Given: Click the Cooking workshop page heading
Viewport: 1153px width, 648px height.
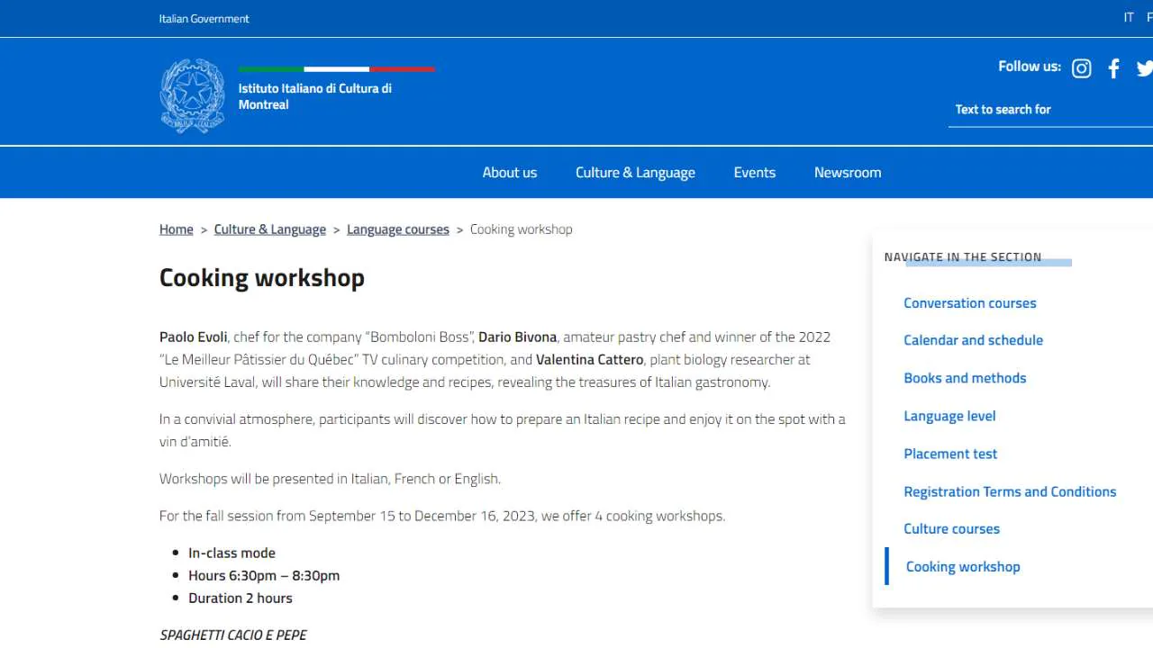Looking at the screenshot, I should tap(262, 277).
